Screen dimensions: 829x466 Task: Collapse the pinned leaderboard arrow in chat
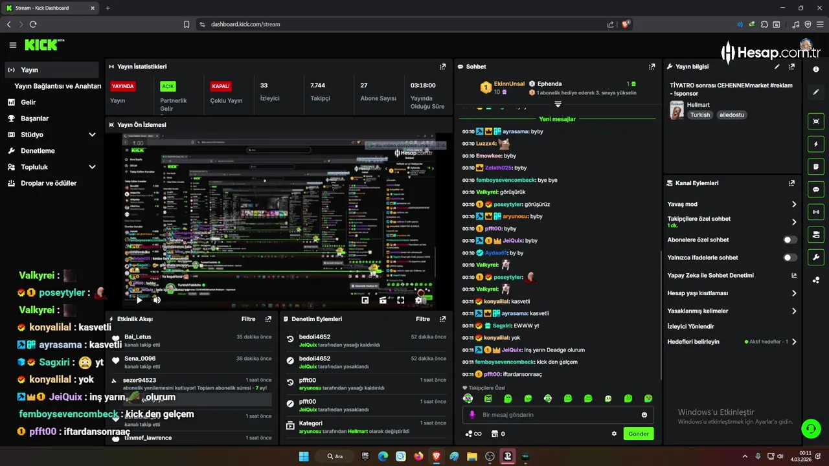pos(558,104)
